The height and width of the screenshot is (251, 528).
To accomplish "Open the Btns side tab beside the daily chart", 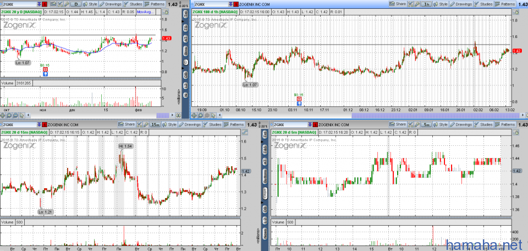I will coord(185,51).
